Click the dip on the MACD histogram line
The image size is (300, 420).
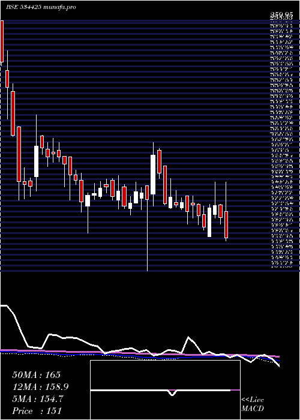[172, 393]
